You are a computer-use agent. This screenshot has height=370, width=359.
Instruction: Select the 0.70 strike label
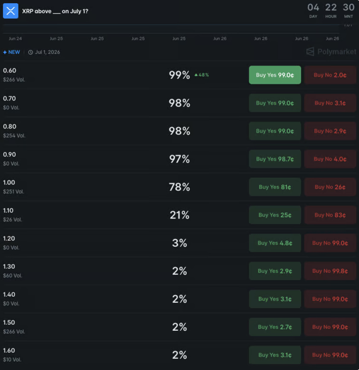(x=9, y=98)
